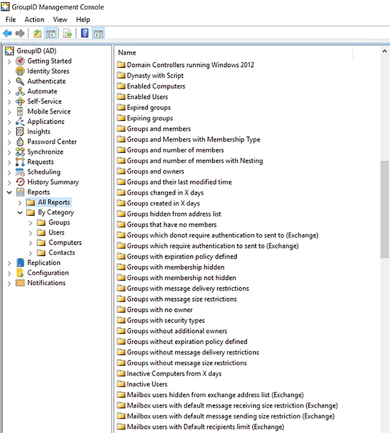Expand the Groups category folder

pyautogui.click(x=30, y=223)
